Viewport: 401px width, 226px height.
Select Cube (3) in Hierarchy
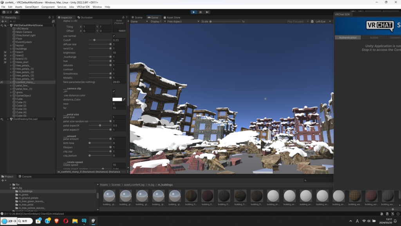pyautogui.click(x=21, y=109)
